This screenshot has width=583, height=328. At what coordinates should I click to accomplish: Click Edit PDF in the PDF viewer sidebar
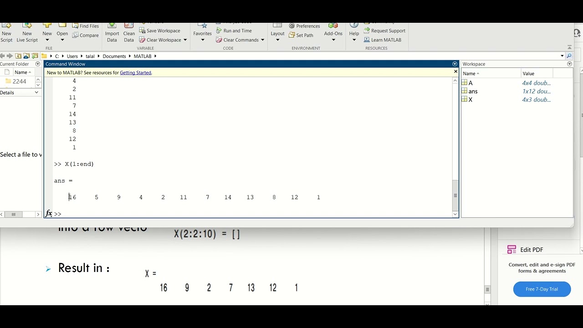click(x=525, y=250)
